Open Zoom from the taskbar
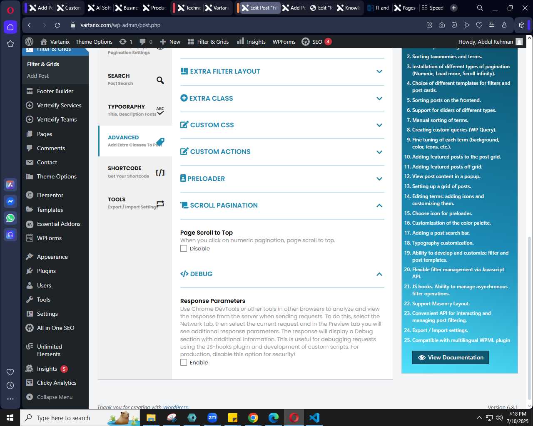Image resolution: width=533 pixels, height=426 pixels. pos(212,418)
